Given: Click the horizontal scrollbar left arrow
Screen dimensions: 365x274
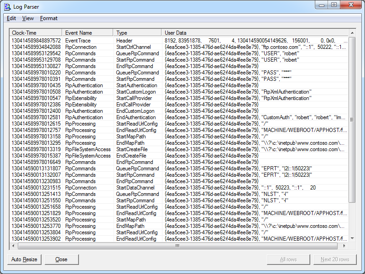Looking at the screenshot, I should 13,245.
